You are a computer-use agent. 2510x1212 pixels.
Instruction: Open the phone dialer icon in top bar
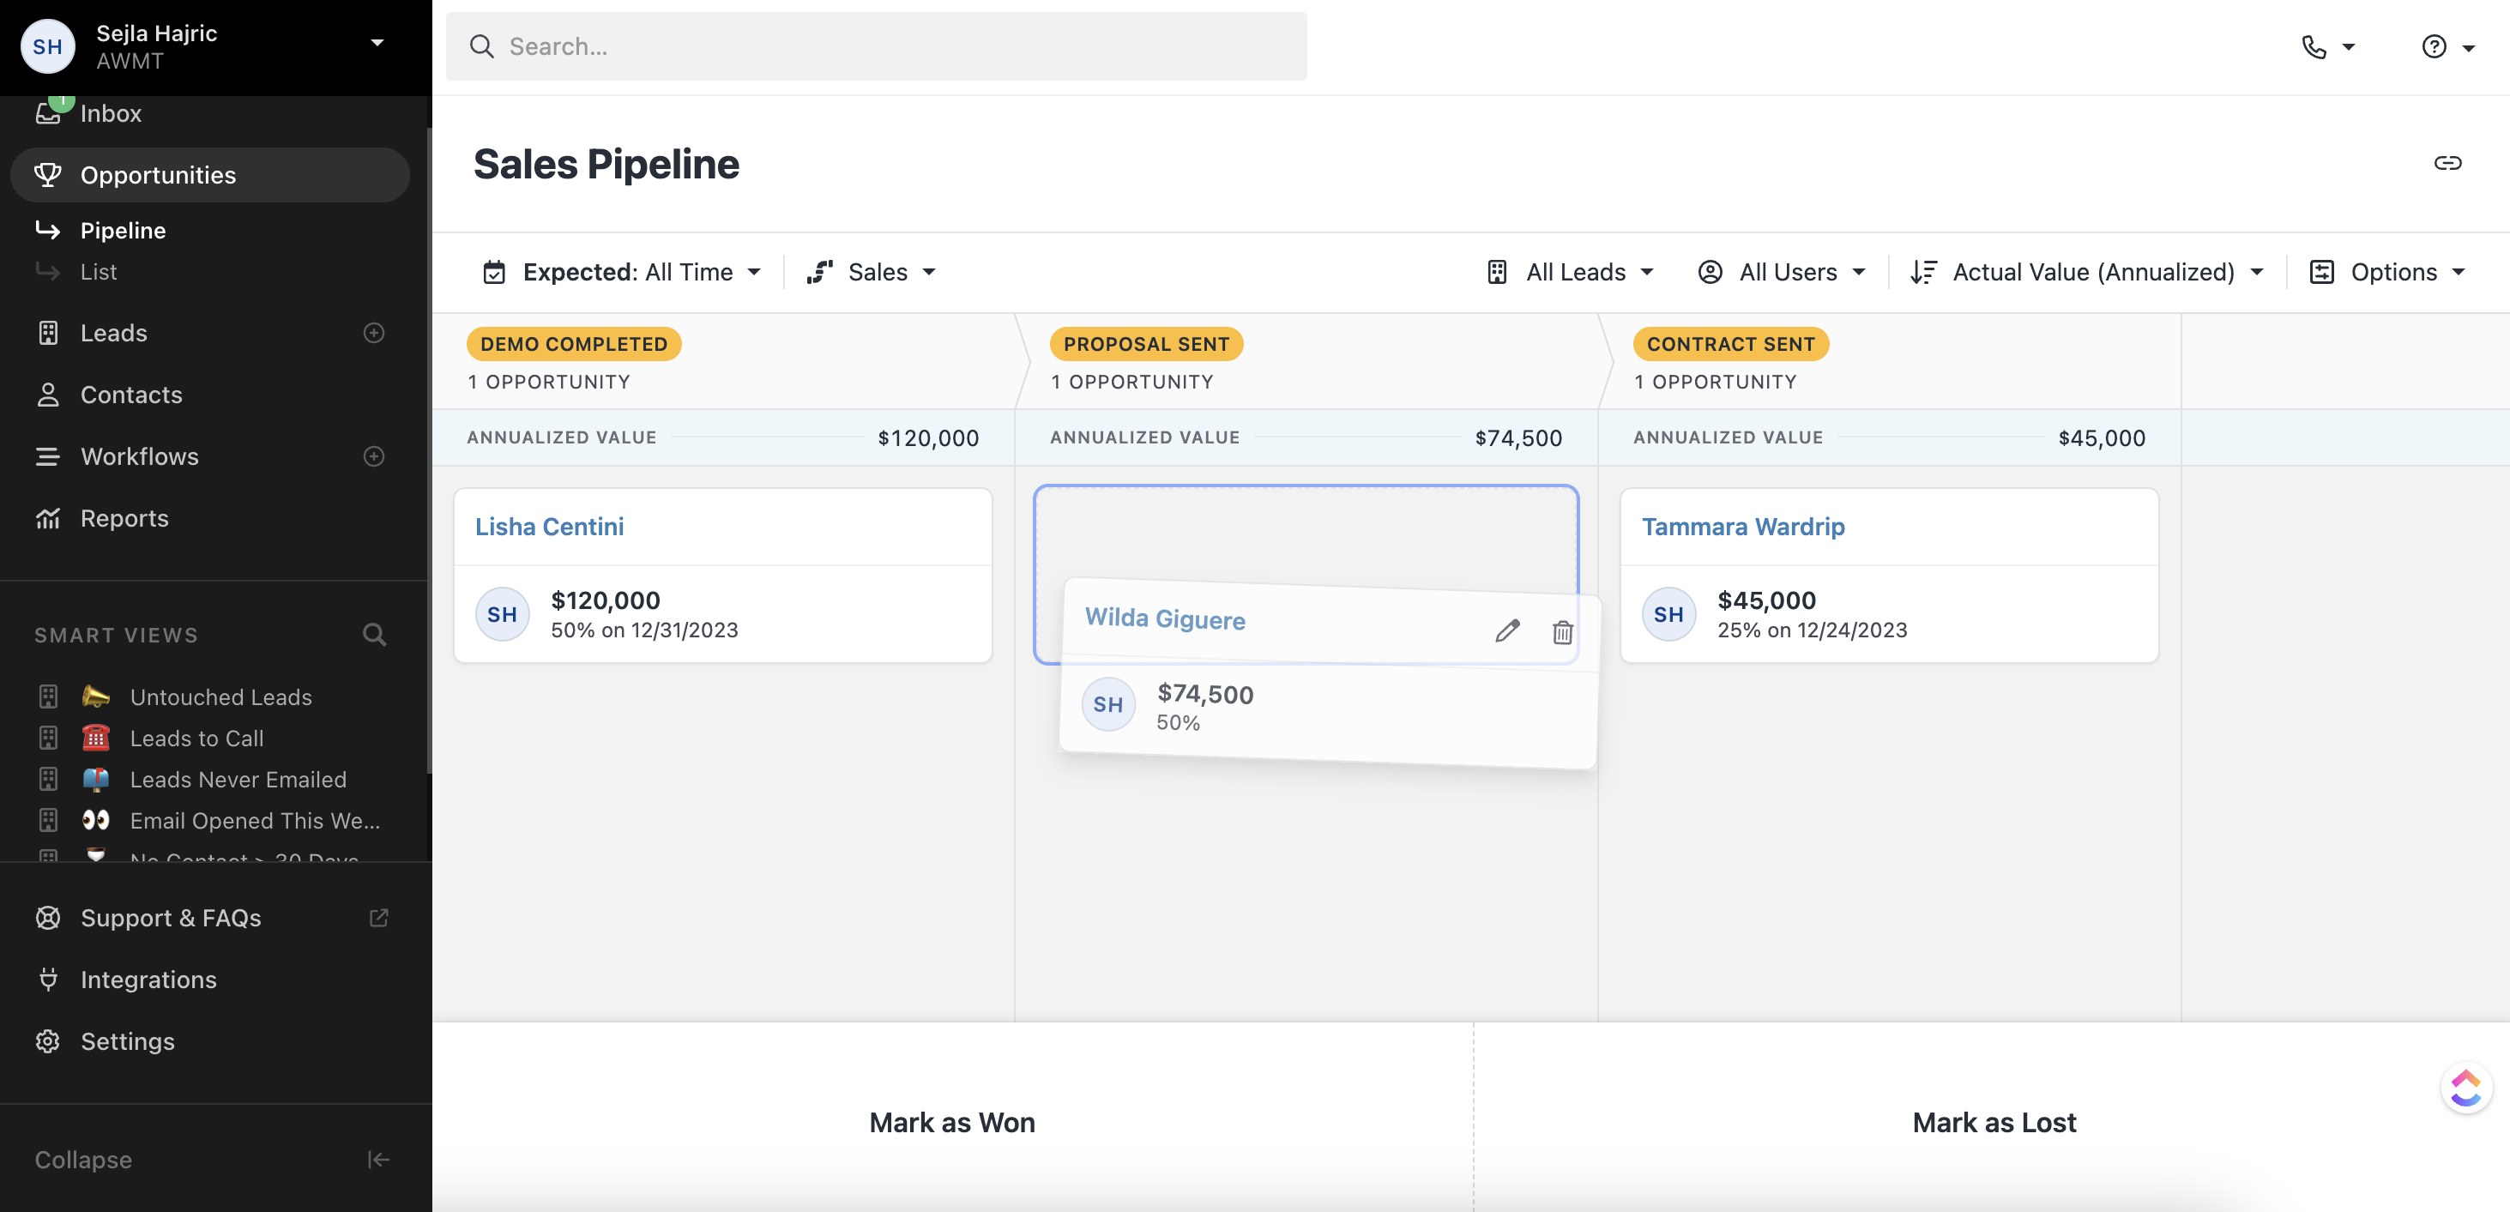tap(2317, 45)
